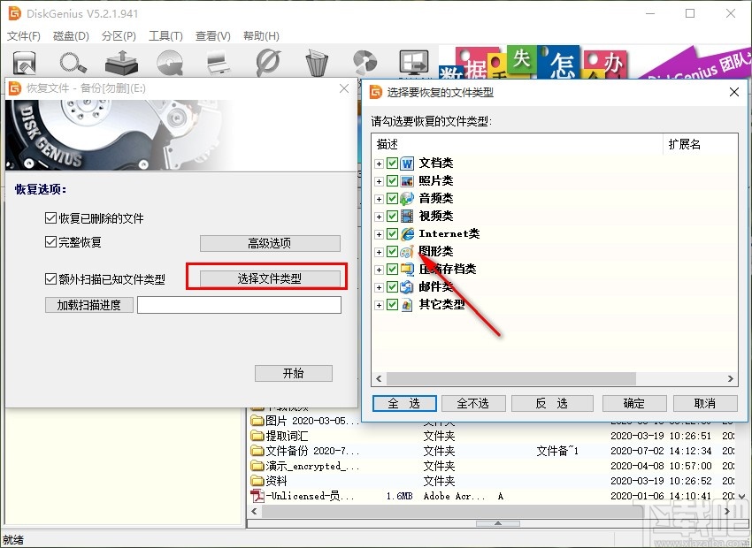The image size is (752, 548).
Task: Click the film icon beside 视频类
Action: pos(407,216)
